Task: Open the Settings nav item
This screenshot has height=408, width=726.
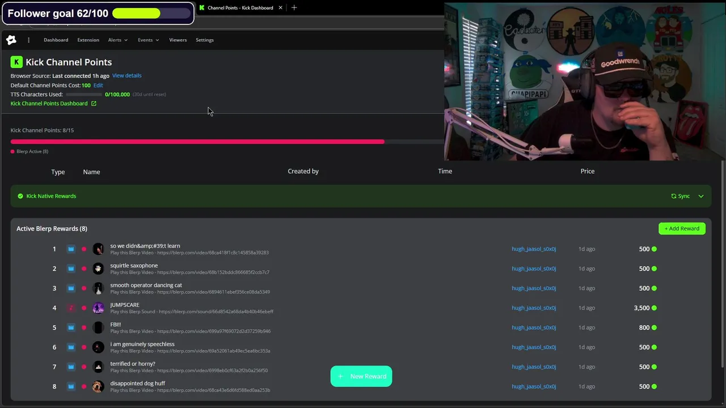Action: coord(205,40)
